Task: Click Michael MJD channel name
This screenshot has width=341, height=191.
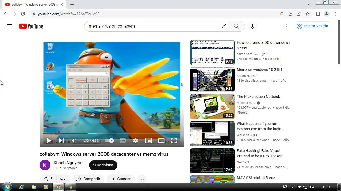Action: point(246,103)
